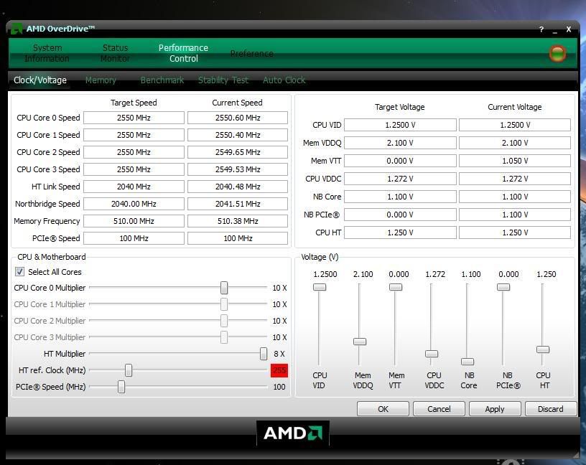
Task: Open the System Information tab
Action: (47, 53)
